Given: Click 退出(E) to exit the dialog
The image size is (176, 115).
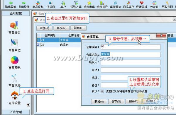Looking at the screenshot, I should tap(150, 101).
